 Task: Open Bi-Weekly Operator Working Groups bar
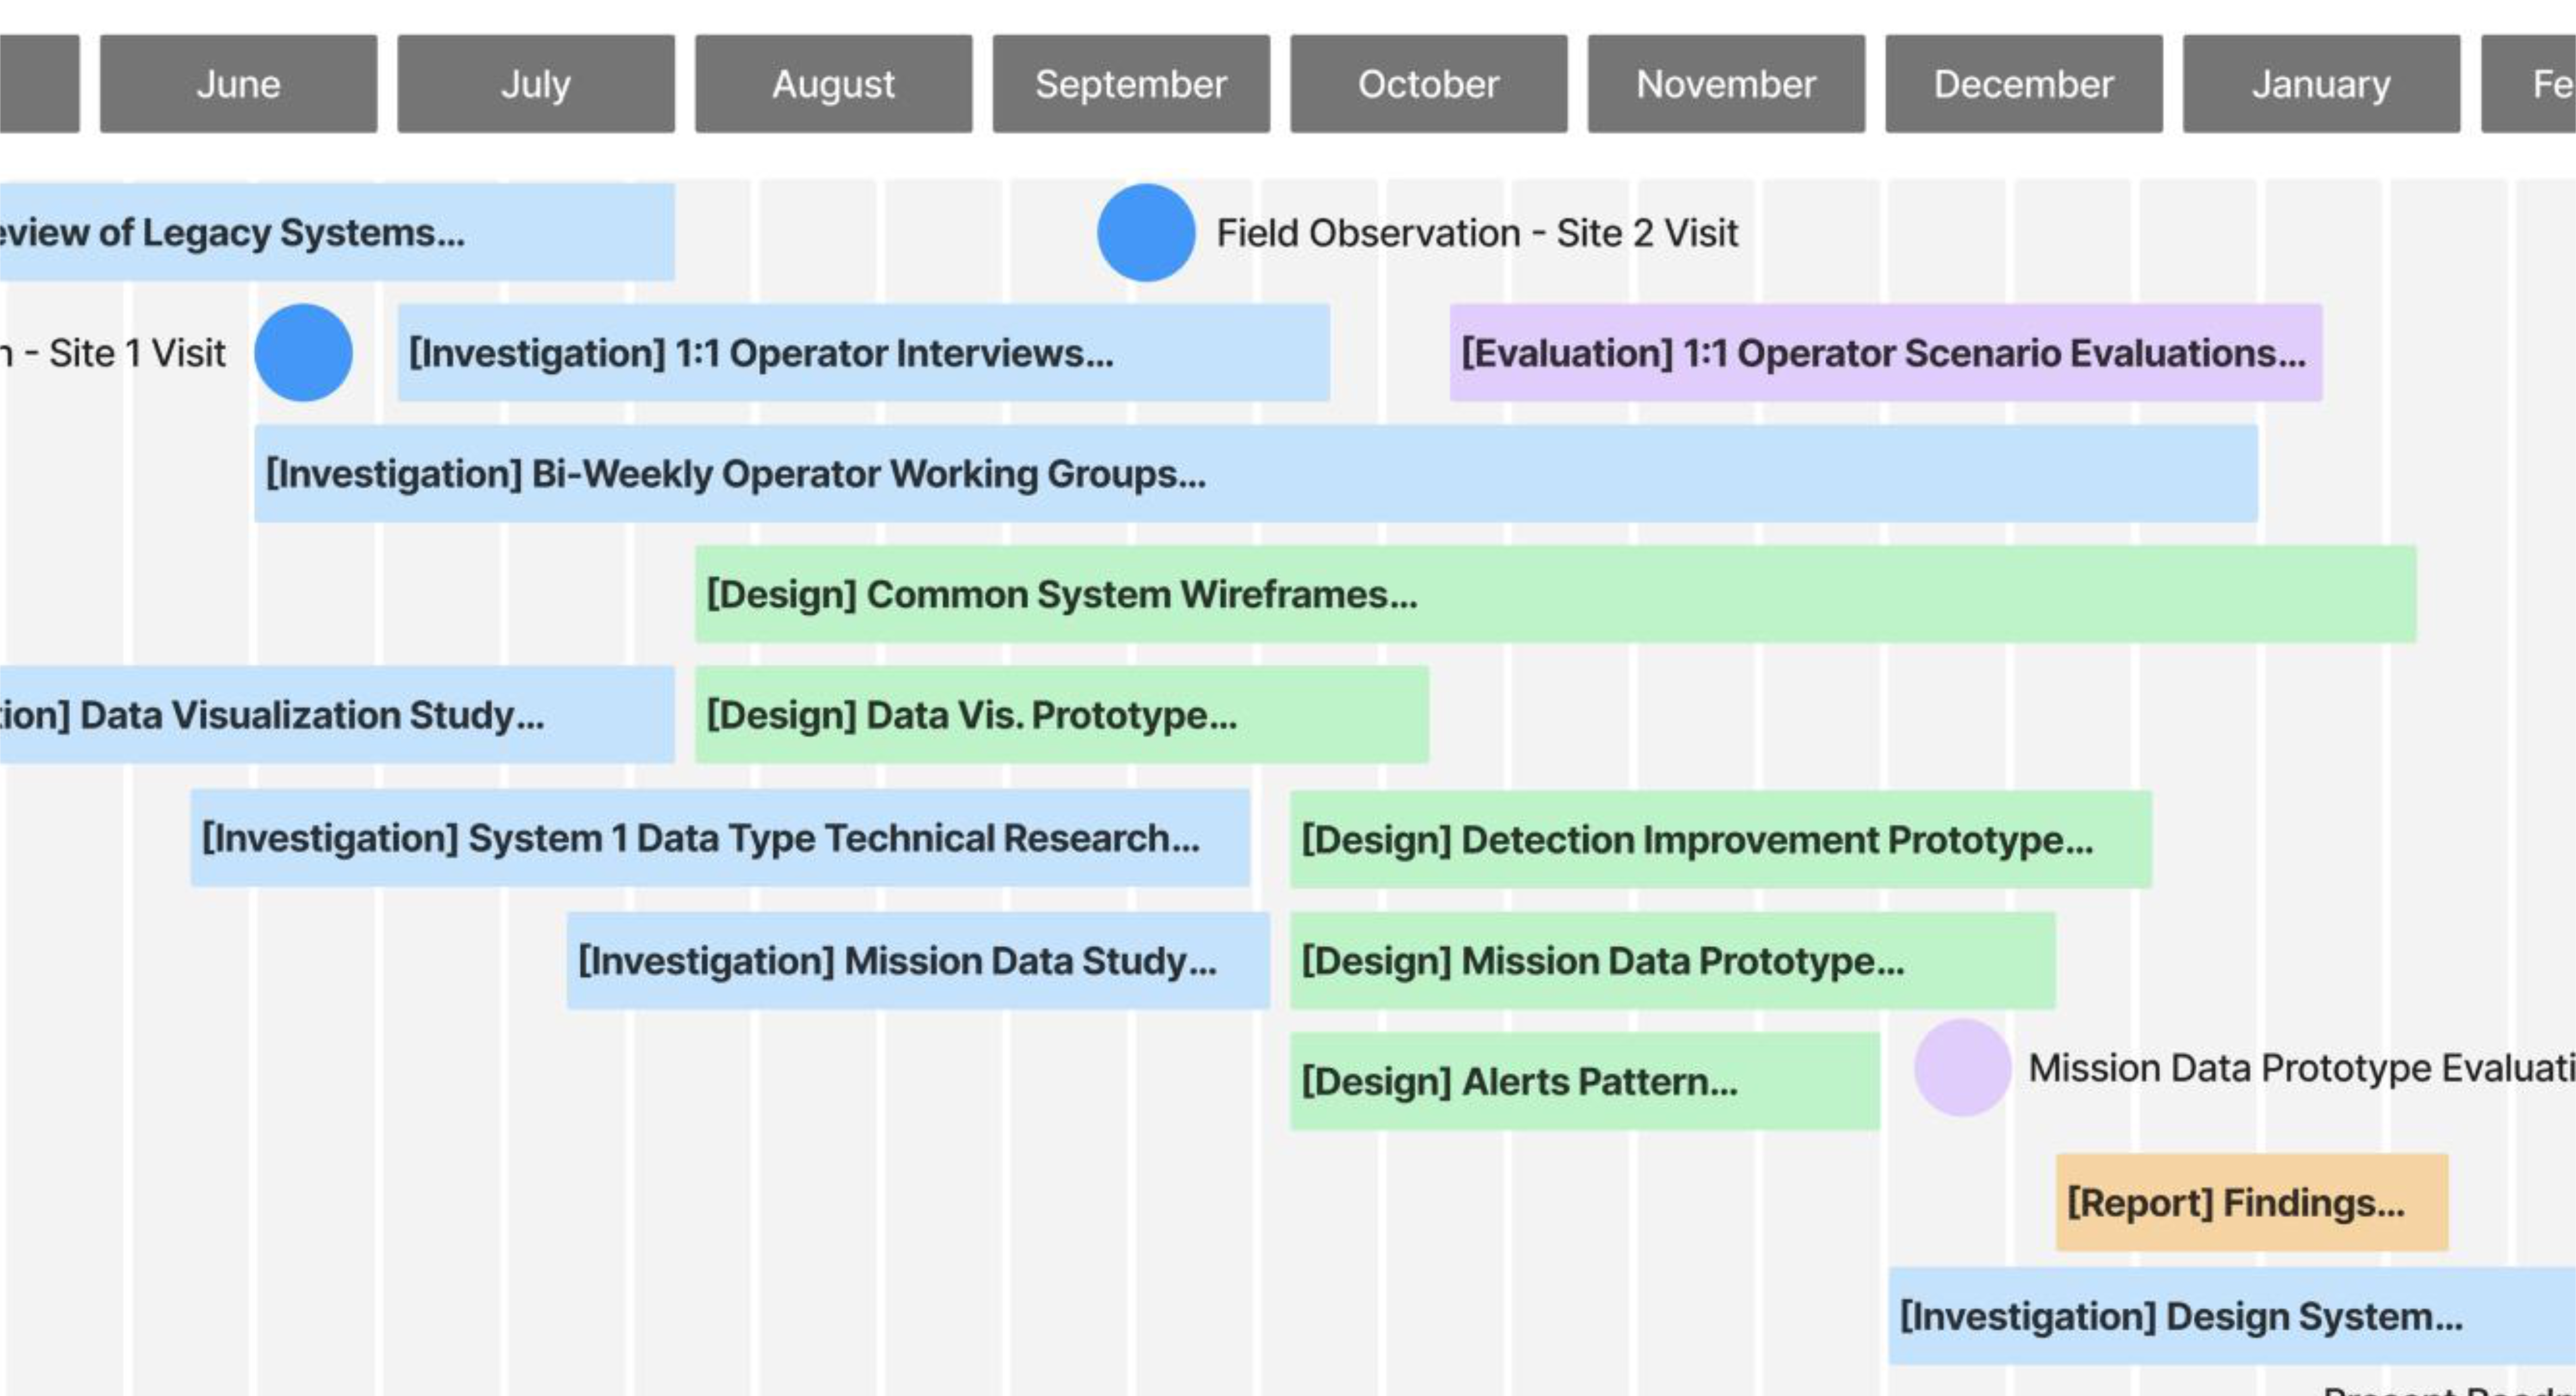(x=1255, y=474)
